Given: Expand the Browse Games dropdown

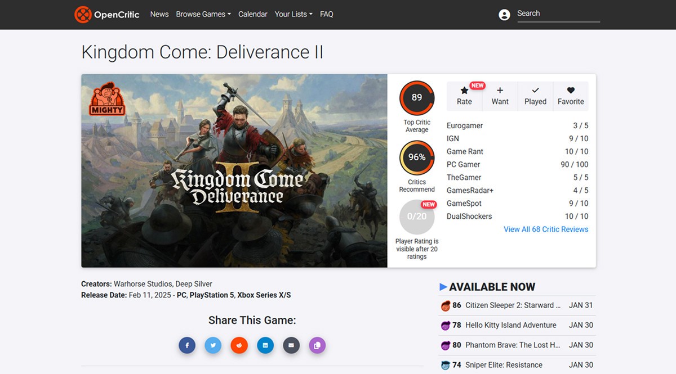Looking at the screenshot, I should pyautogui.click(x=203, y=14).
